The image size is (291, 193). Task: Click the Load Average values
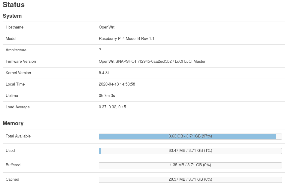(112, 107)
